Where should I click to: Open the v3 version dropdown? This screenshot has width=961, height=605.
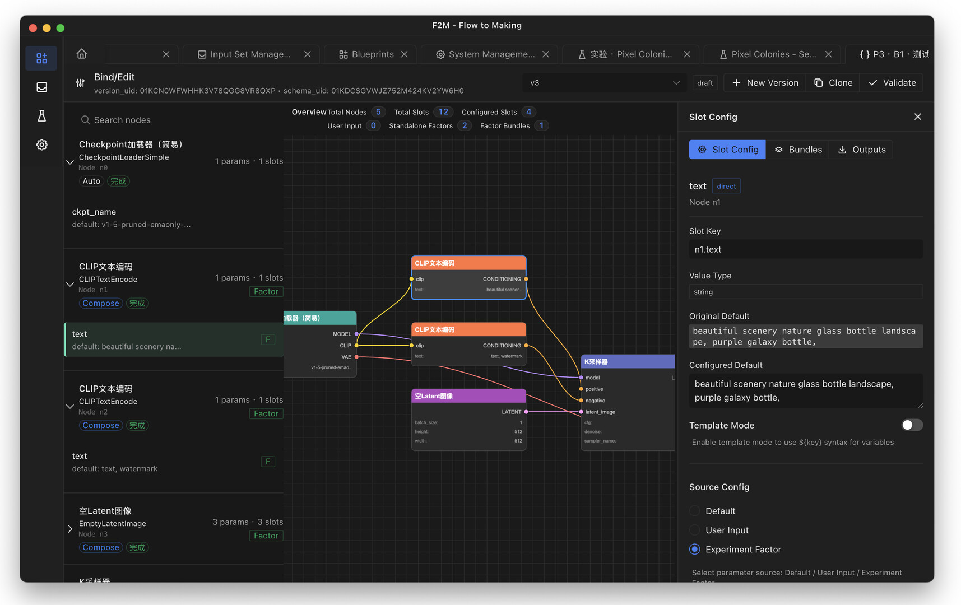point(604,82)
